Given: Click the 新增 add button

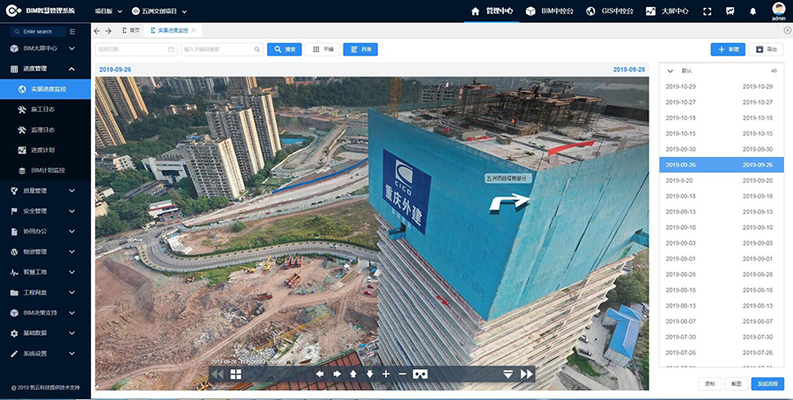Looking at the screenshot, I should click(728, 49).
